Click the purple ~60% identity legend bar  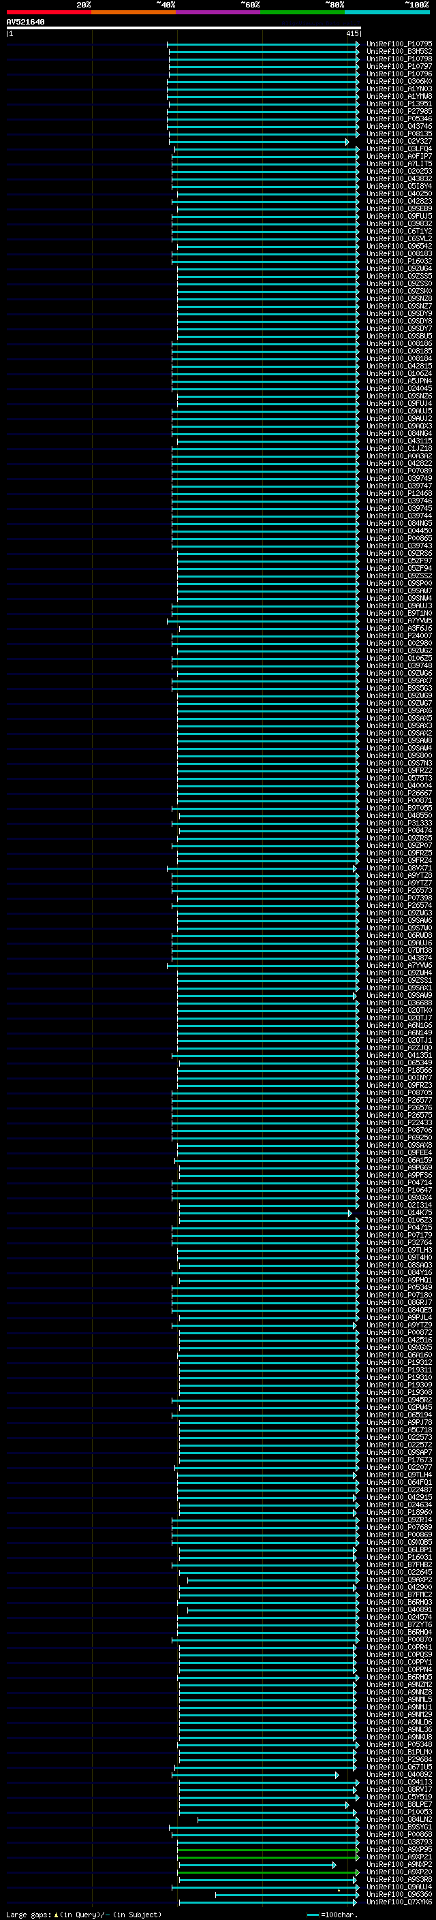tap(219, 12)
